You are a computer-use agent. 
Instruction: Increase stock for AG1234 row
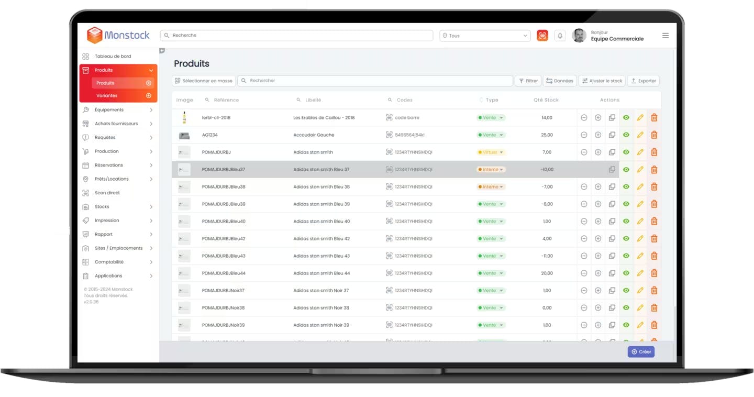598,135
